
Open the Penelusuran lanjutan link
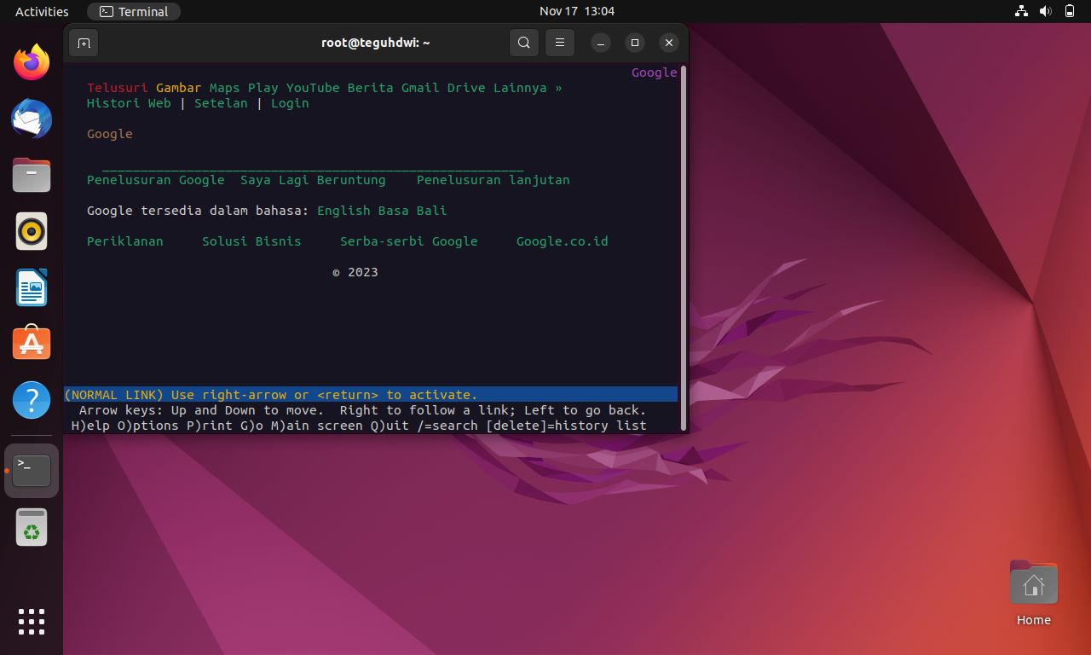(493, 180)
